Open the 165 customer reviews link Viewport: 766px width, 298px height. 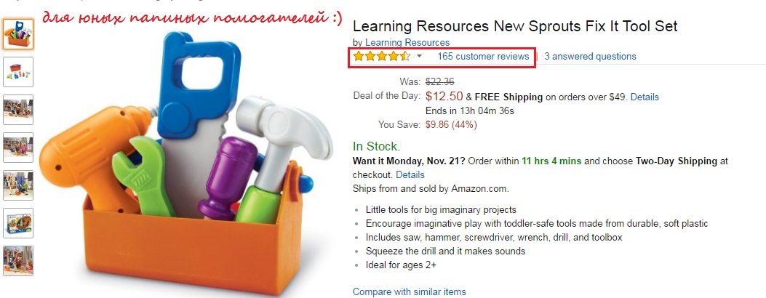click(x=483, y=56)
